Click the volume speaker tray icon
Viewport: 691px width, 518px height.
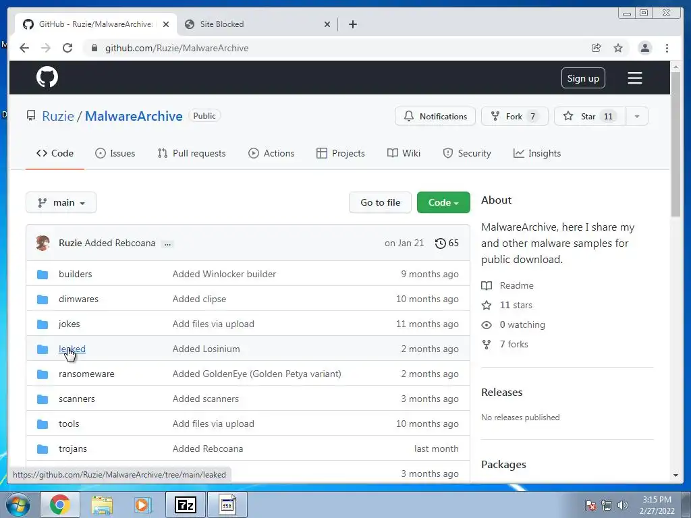[622, 505]
